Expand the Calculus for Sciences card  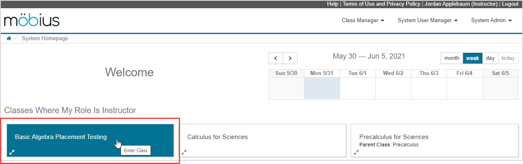point(184,152)
